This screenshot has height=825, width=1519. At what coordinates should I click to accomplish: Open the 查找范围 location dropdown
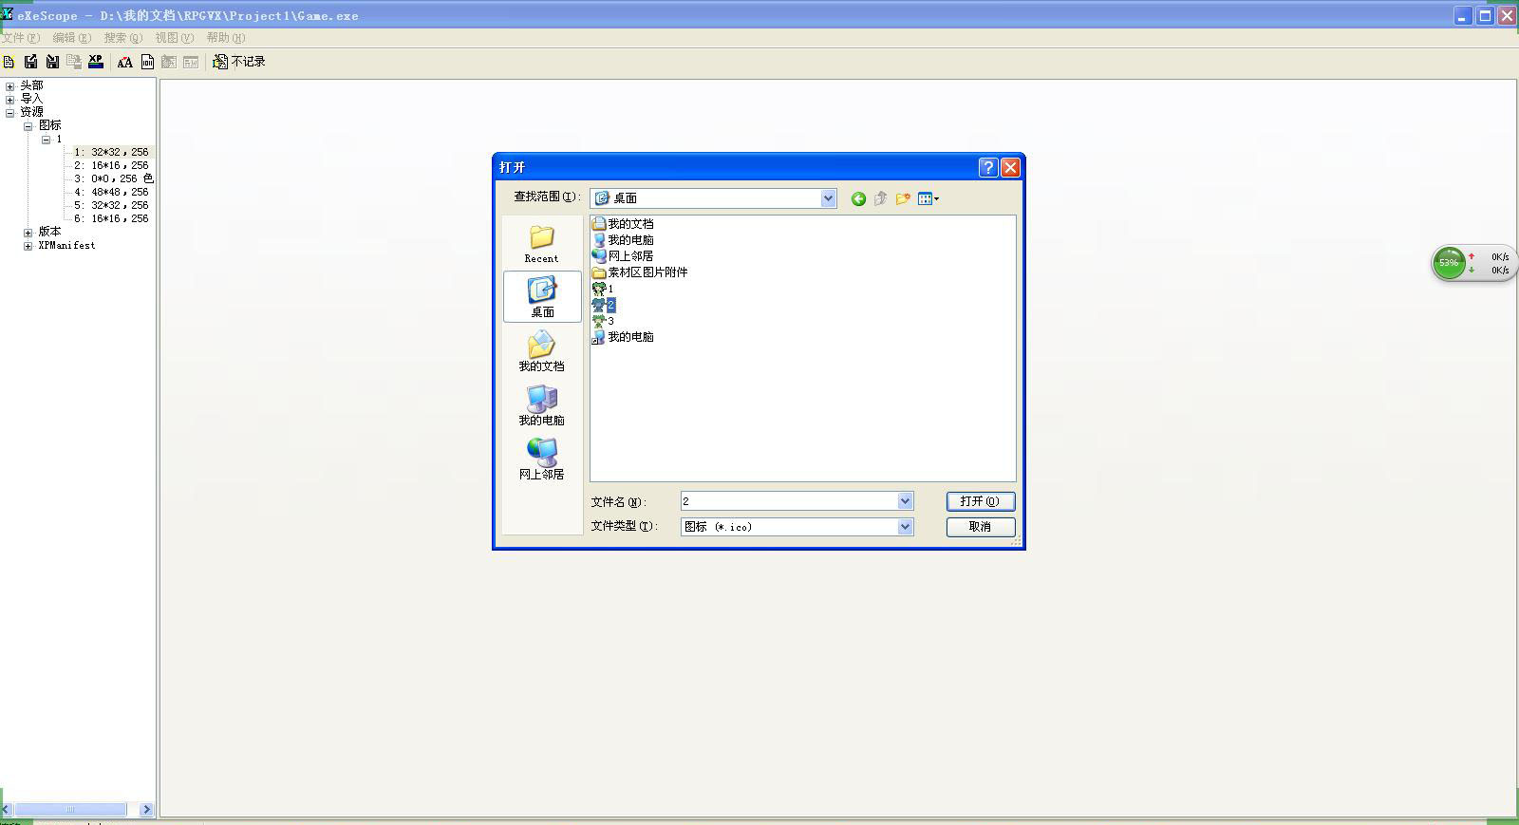(828, 198)
